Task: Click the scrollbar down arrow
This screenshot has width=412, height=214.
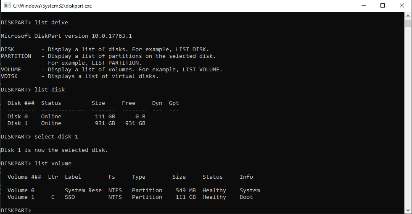Action: click(x=408, y=210)
